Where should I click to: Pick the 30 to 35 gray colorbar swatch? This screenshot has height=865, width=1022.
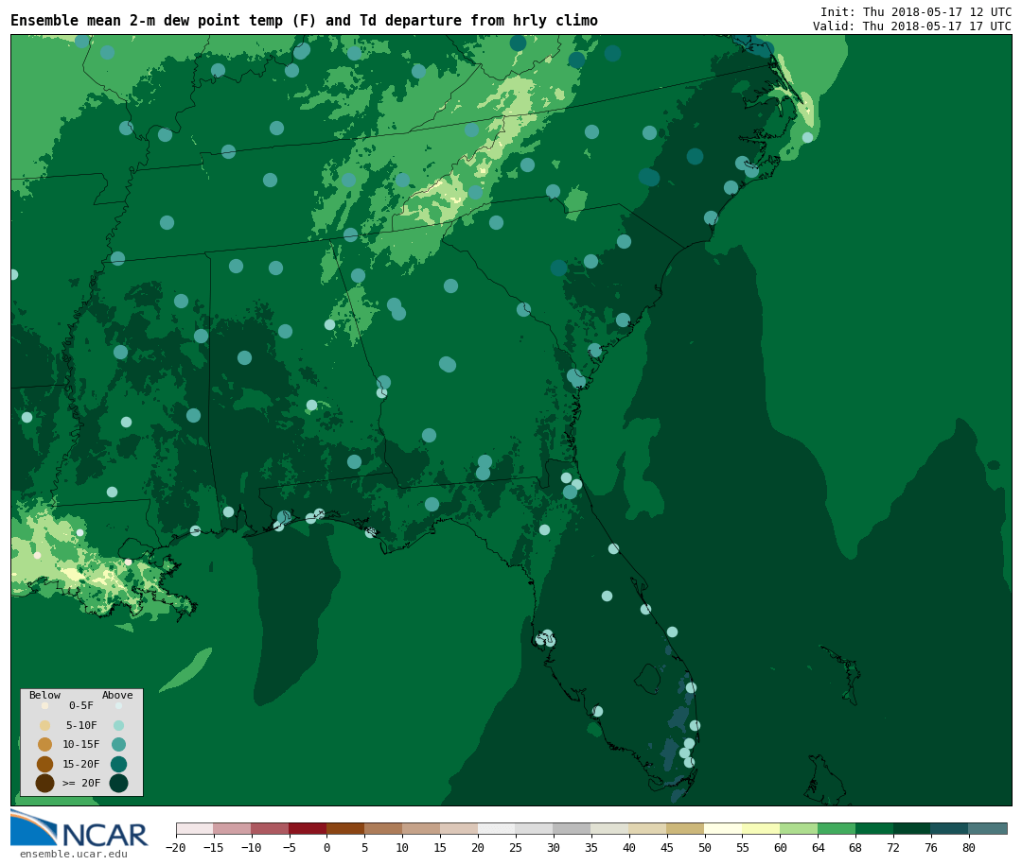(x=573, y=828)
